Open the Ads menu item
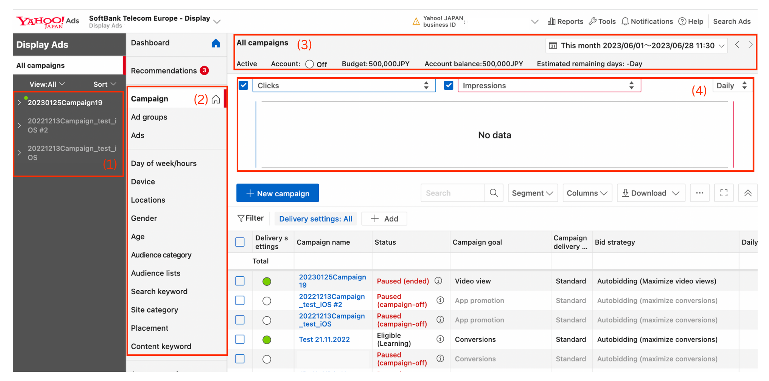The height and width of the screenshot is (381, 769). tap(137, 135)
